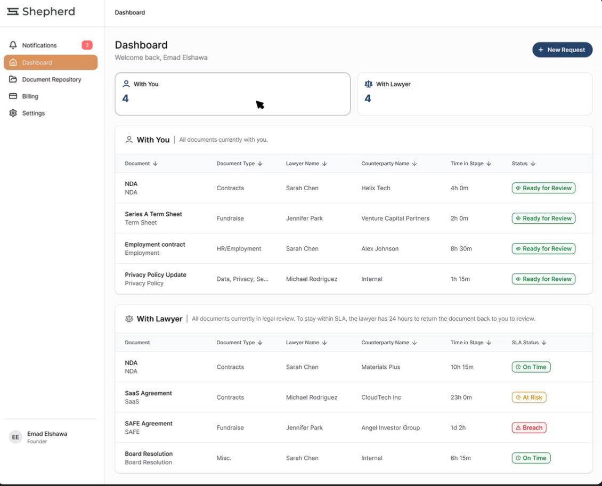Click the Breach status badge for SAFE Agreement
This screenshot has width=602, height=486.
pos(528,428)
